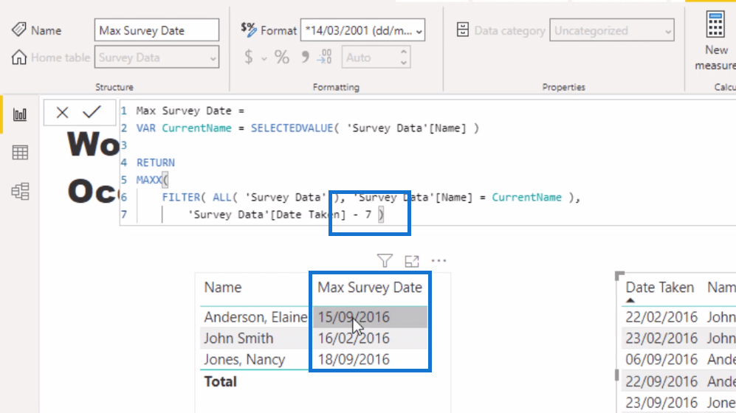Grab the right table's resize handle corner
Viewport: 736px width, 413px height.
click(620, 276)
